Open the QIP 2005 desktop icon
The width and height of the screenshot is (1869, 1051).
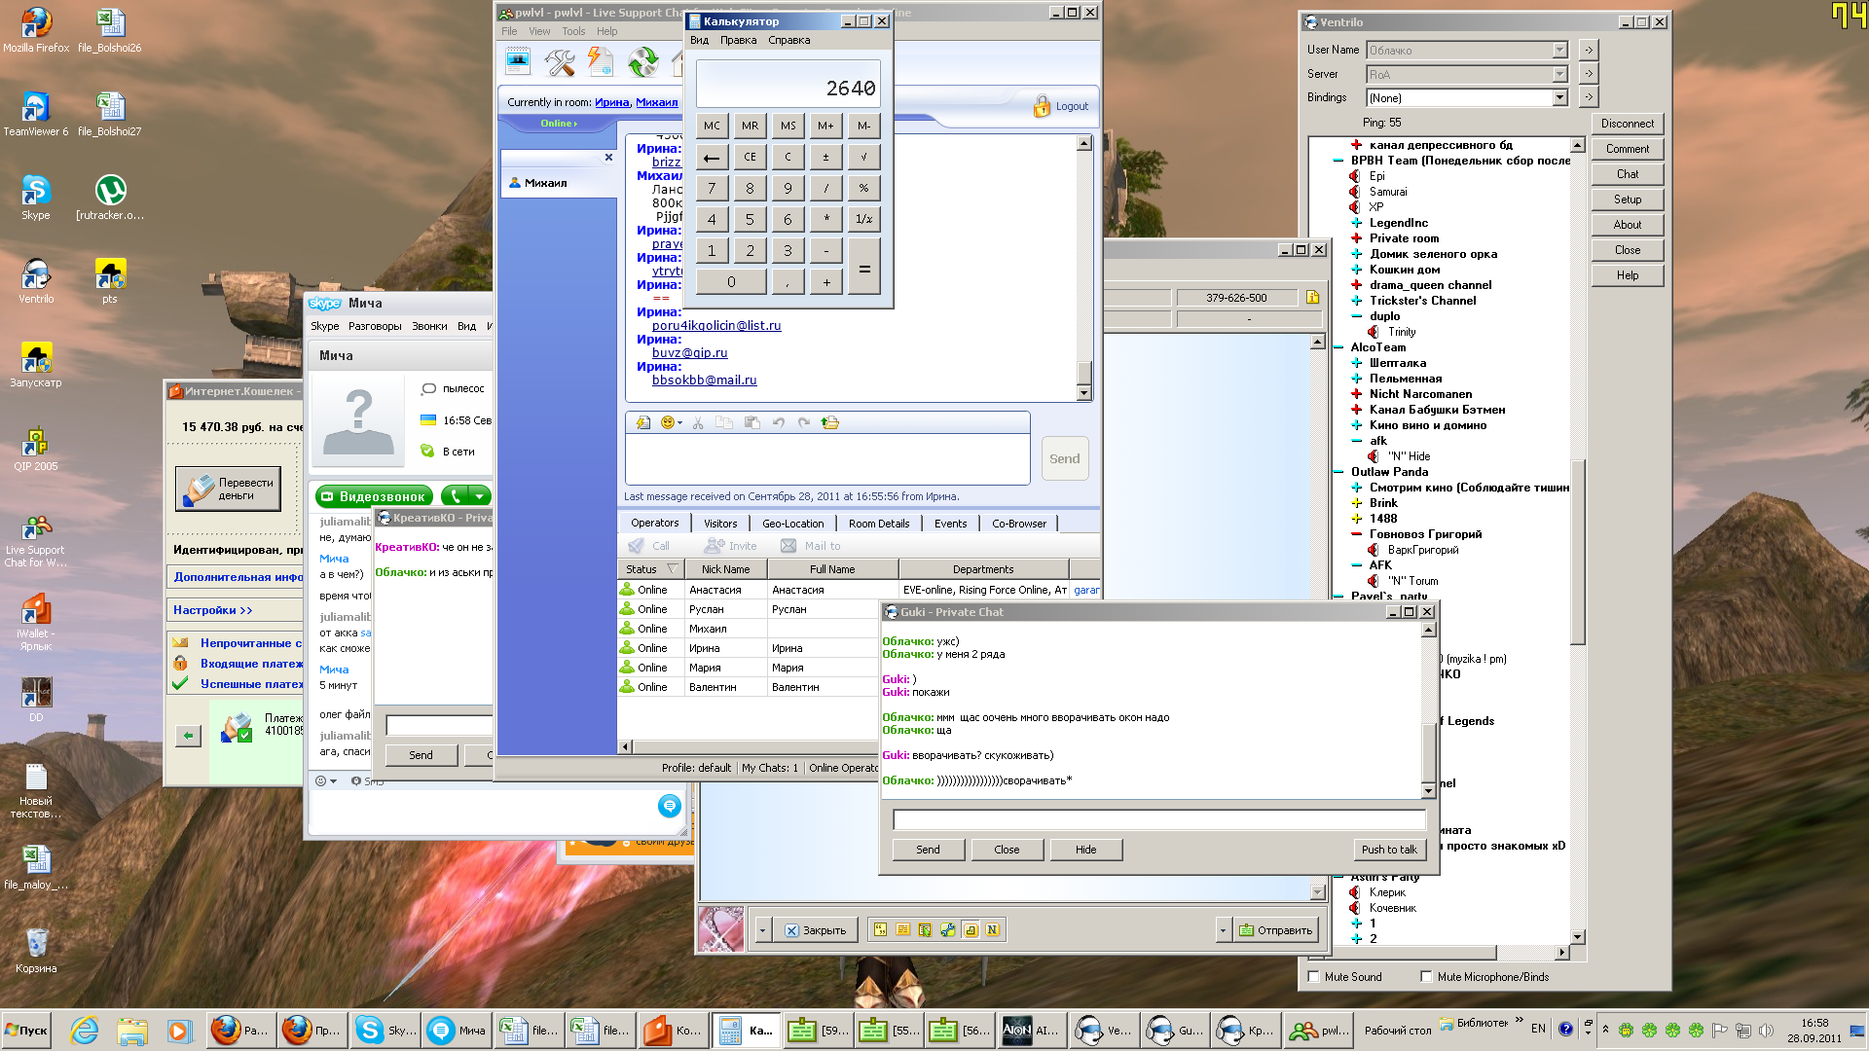(36, 449)
